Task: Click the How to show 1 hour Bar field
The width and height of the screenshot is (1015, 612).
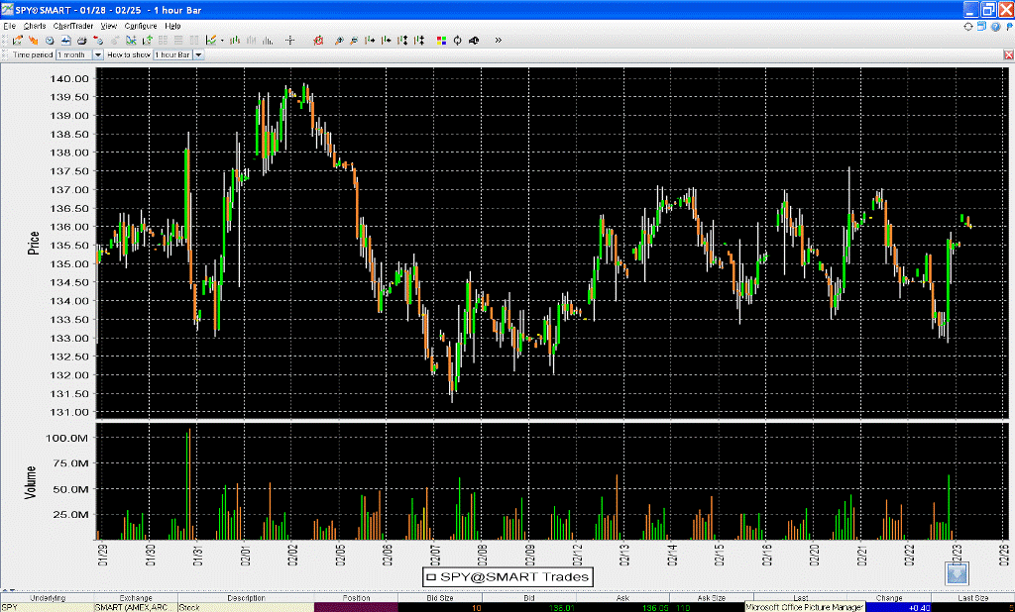Action: tap(172, 55)
